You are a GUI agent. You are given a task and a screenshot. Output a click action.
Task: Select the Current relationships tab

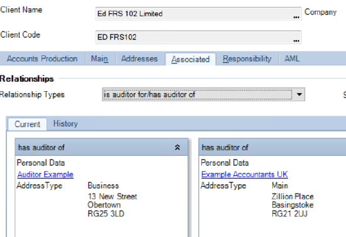click(27, 124)
